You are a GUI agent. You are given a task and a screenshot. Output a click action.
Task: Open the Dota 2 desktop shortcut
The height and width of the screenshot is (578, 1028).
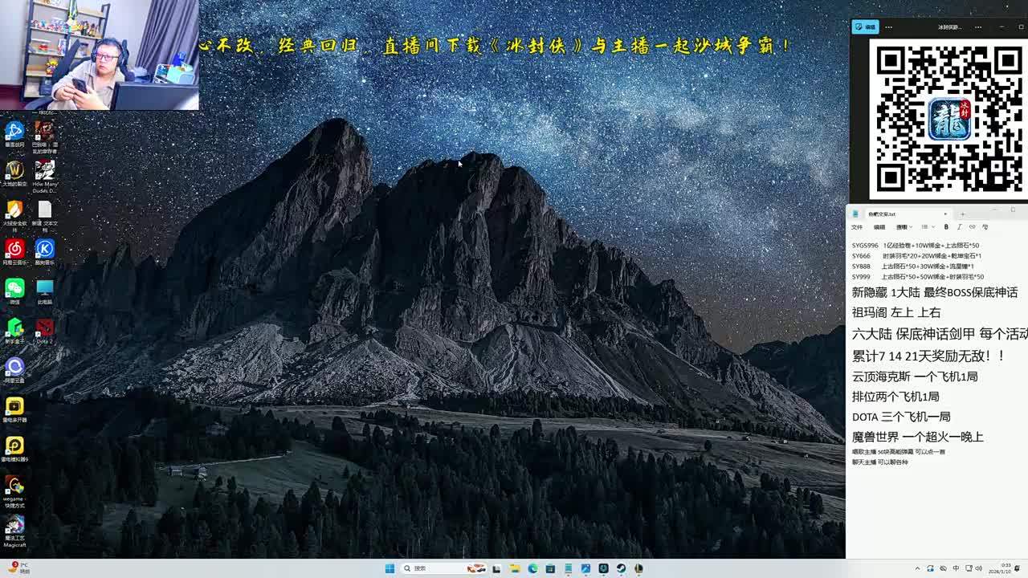click(45, 328)
